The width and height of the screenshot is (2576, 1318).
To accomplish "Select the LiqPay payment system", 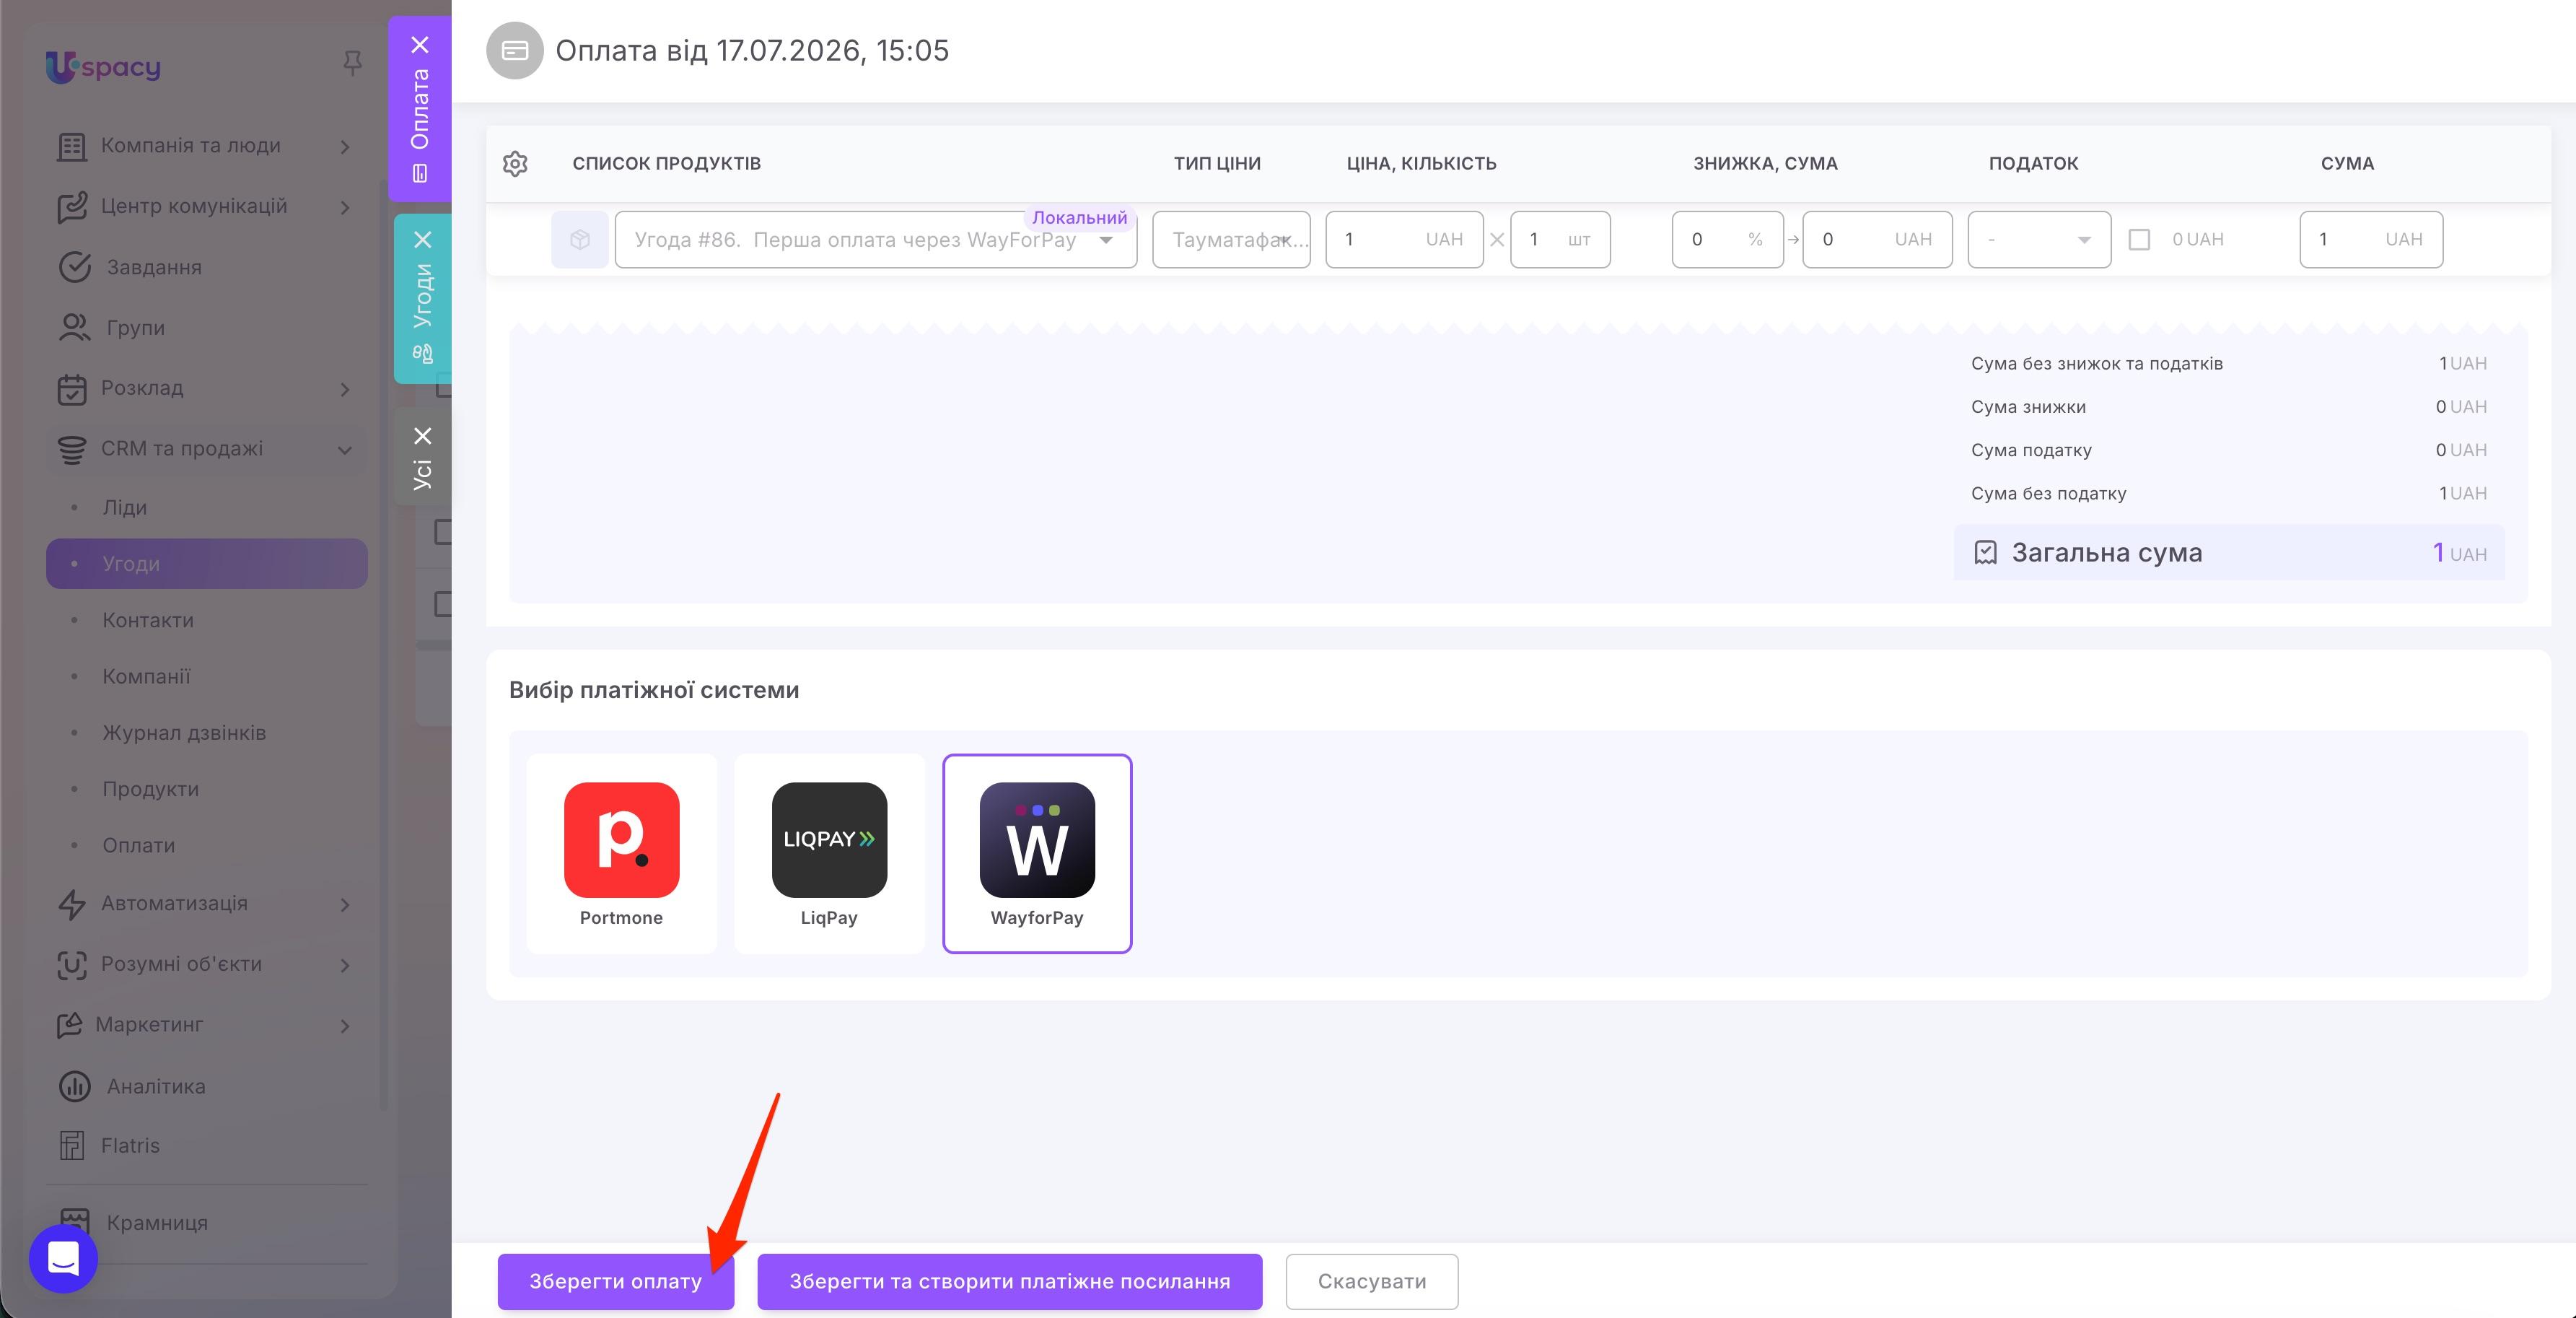I will pos(829,853).
